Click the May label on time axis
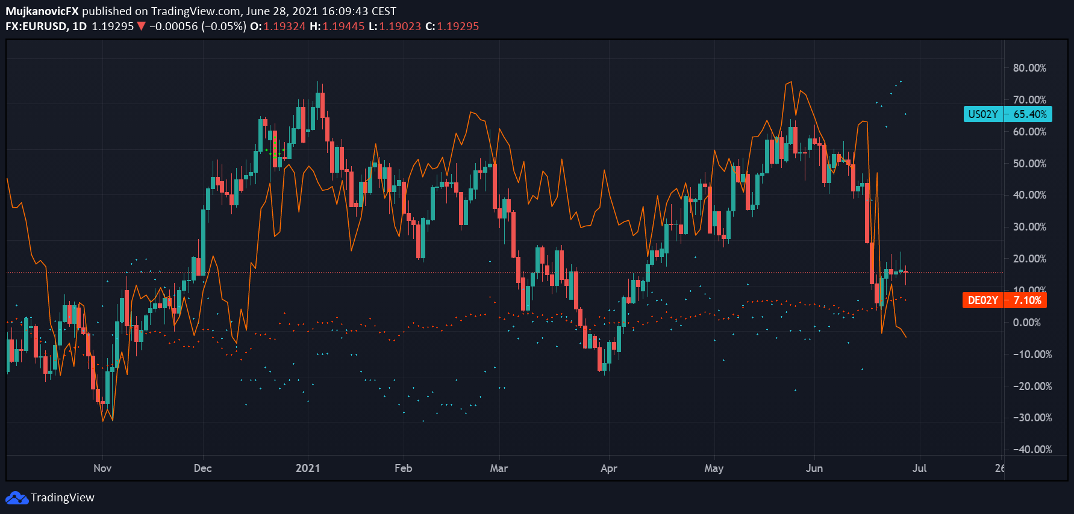The height and width of the screenshot is (514, 1074). click(x=714, y=468)
